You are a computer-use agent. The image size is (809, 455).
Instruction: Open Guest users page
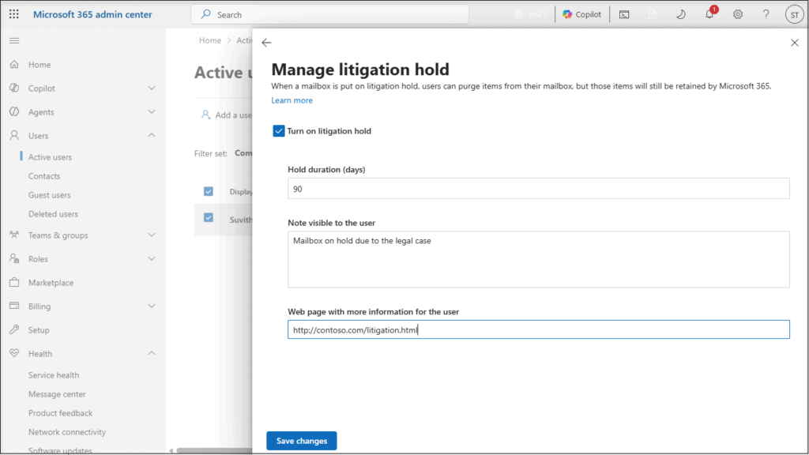click(50, 195)
